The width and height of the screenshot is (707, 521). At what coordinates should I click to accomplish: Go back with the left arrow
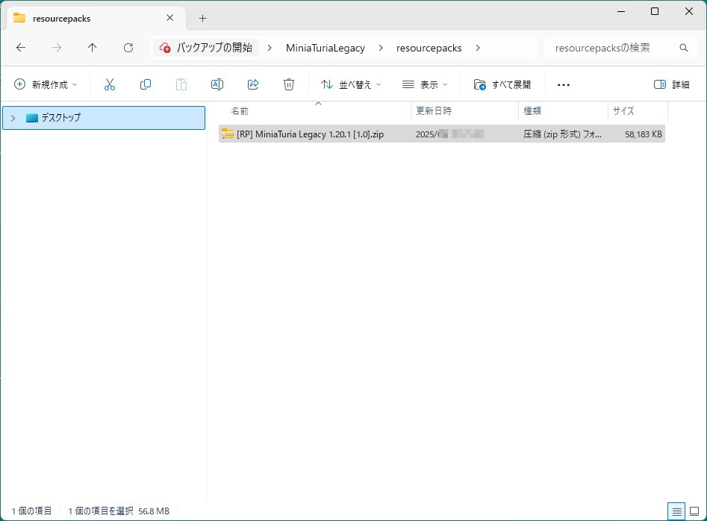(21, 48)
